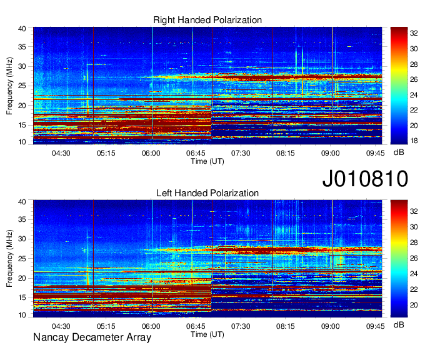Click 09:00 time tick under Right Handed plot
425x345 pixels.
coord(331,153)
